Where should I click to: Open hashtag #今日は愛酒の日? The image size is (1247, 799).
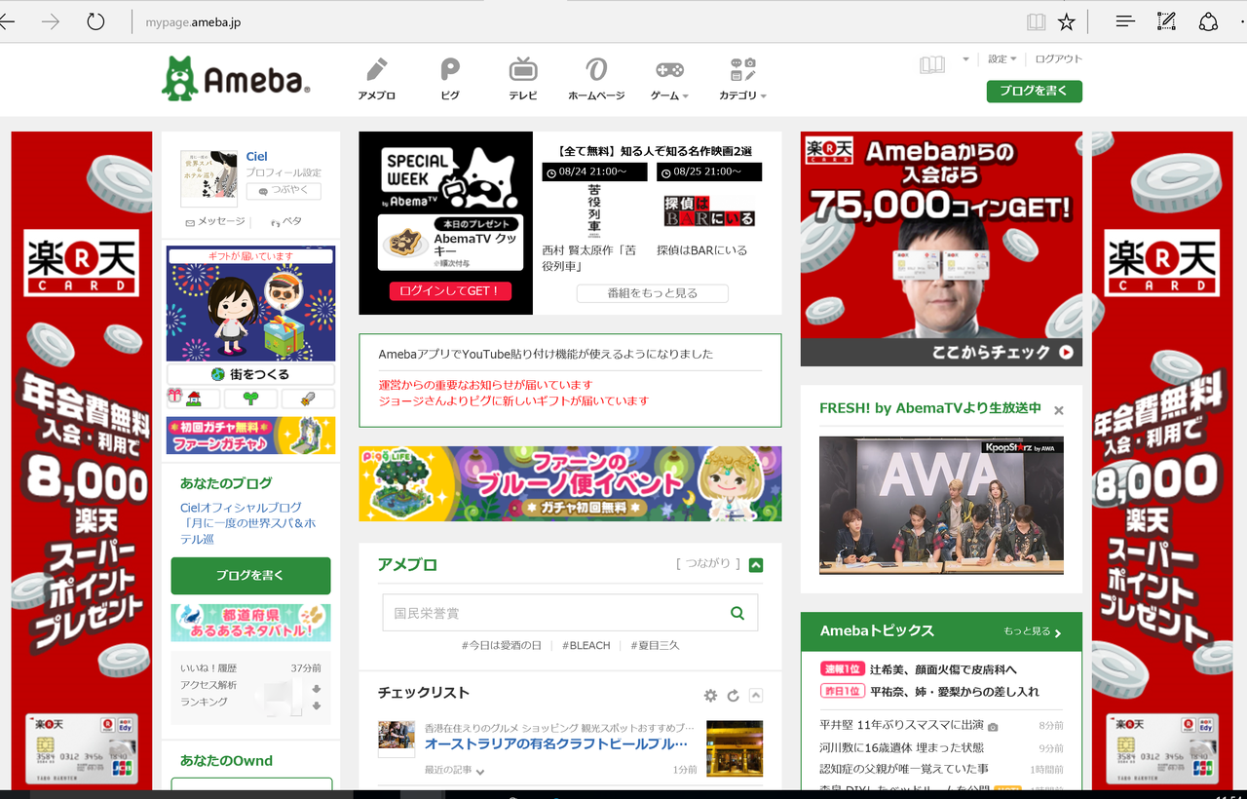(x=502, y=645)
